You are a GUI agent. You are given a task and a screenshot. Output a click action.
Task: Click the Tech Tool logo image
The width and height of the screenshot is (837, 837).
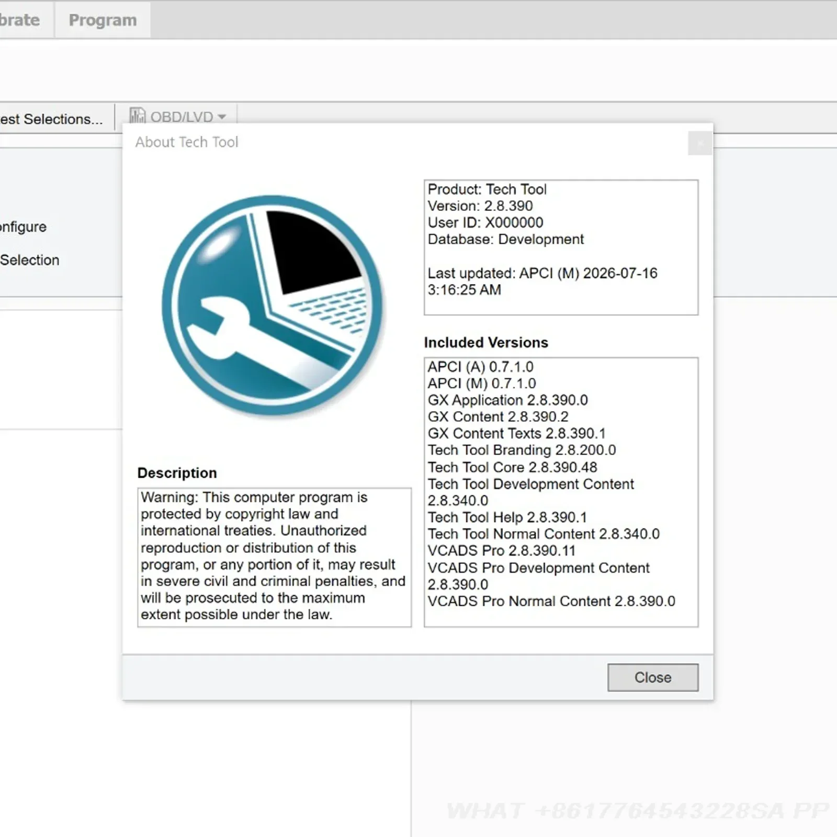pyautogui.click(x=273, y=306)
